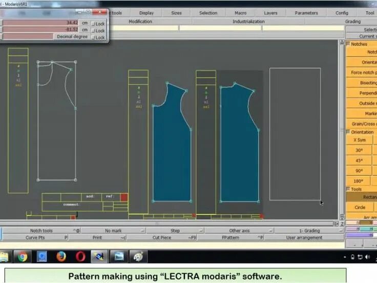Open the Notch tools dropdown
The height and width of the screenshot is (283, 377).
41,231
